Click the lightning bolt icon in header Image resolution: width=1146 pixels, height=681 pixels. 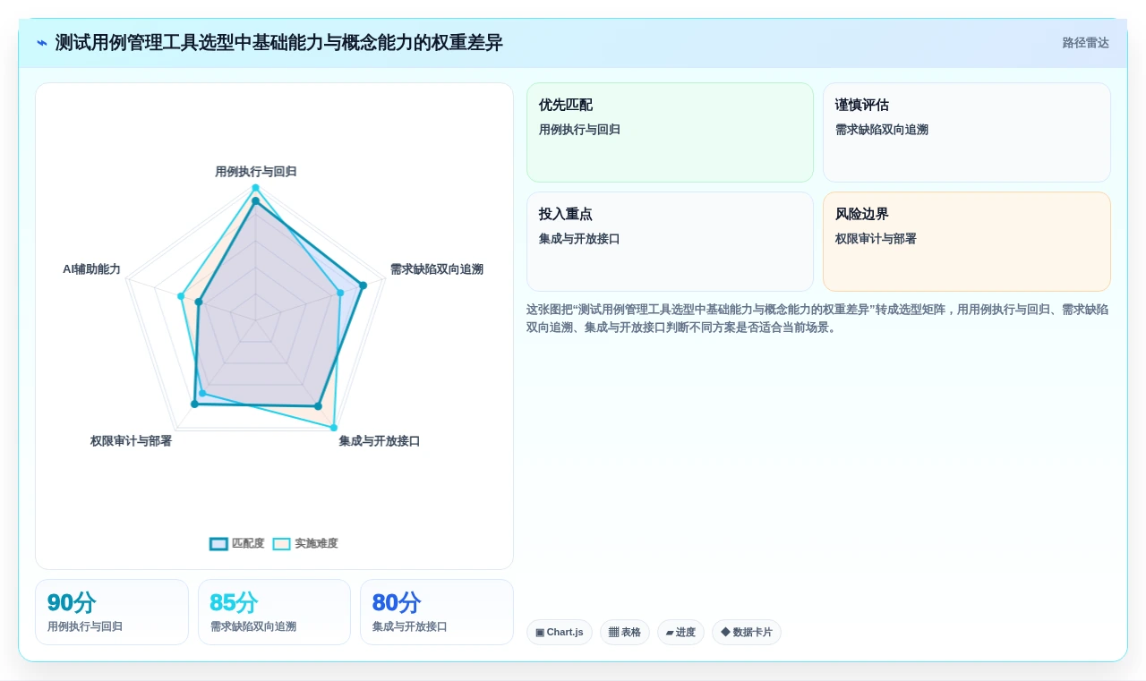(x=42, y=43)
